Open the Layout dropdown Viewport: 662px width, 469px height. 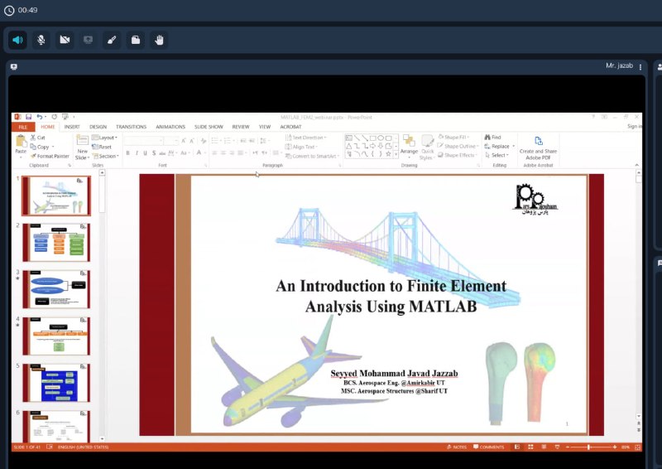104,138
